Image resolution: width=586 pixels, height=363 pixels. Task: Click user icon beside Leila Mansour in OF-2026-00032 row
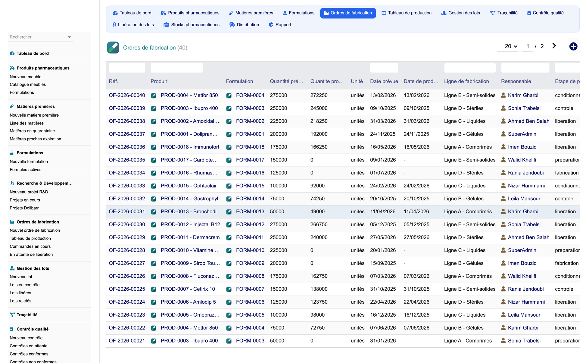click(x=503, y=199)
